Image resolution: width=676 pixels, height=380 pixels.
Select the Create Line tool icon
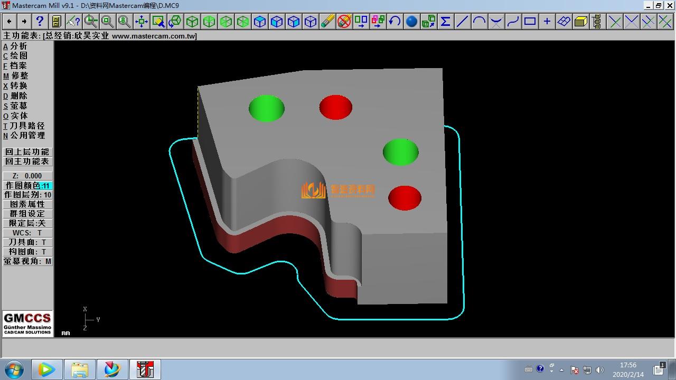pyautogui.click(x=462, y=21)
